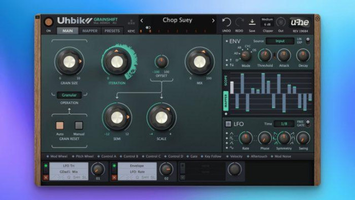Click the LFO Swing knob

click(303, 139)
